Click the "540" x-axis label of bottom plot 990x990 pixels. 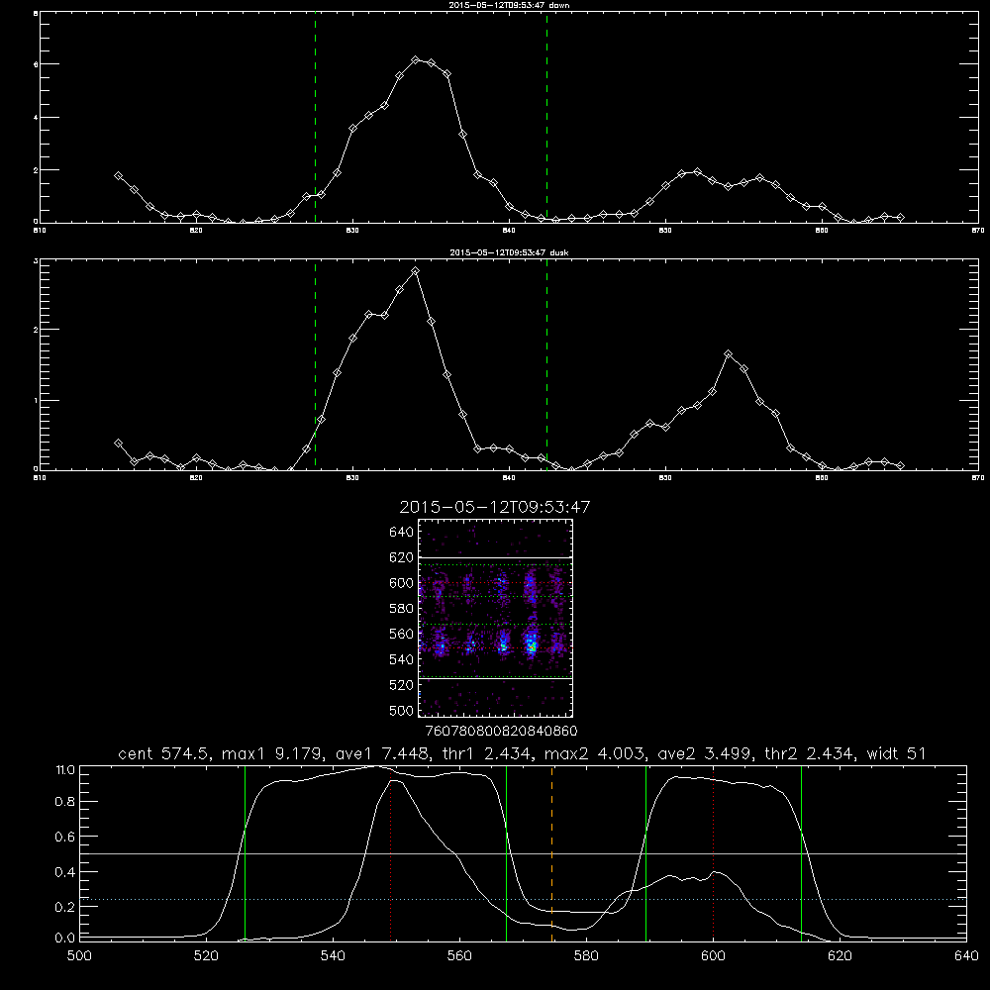click(x=333, y=956)
